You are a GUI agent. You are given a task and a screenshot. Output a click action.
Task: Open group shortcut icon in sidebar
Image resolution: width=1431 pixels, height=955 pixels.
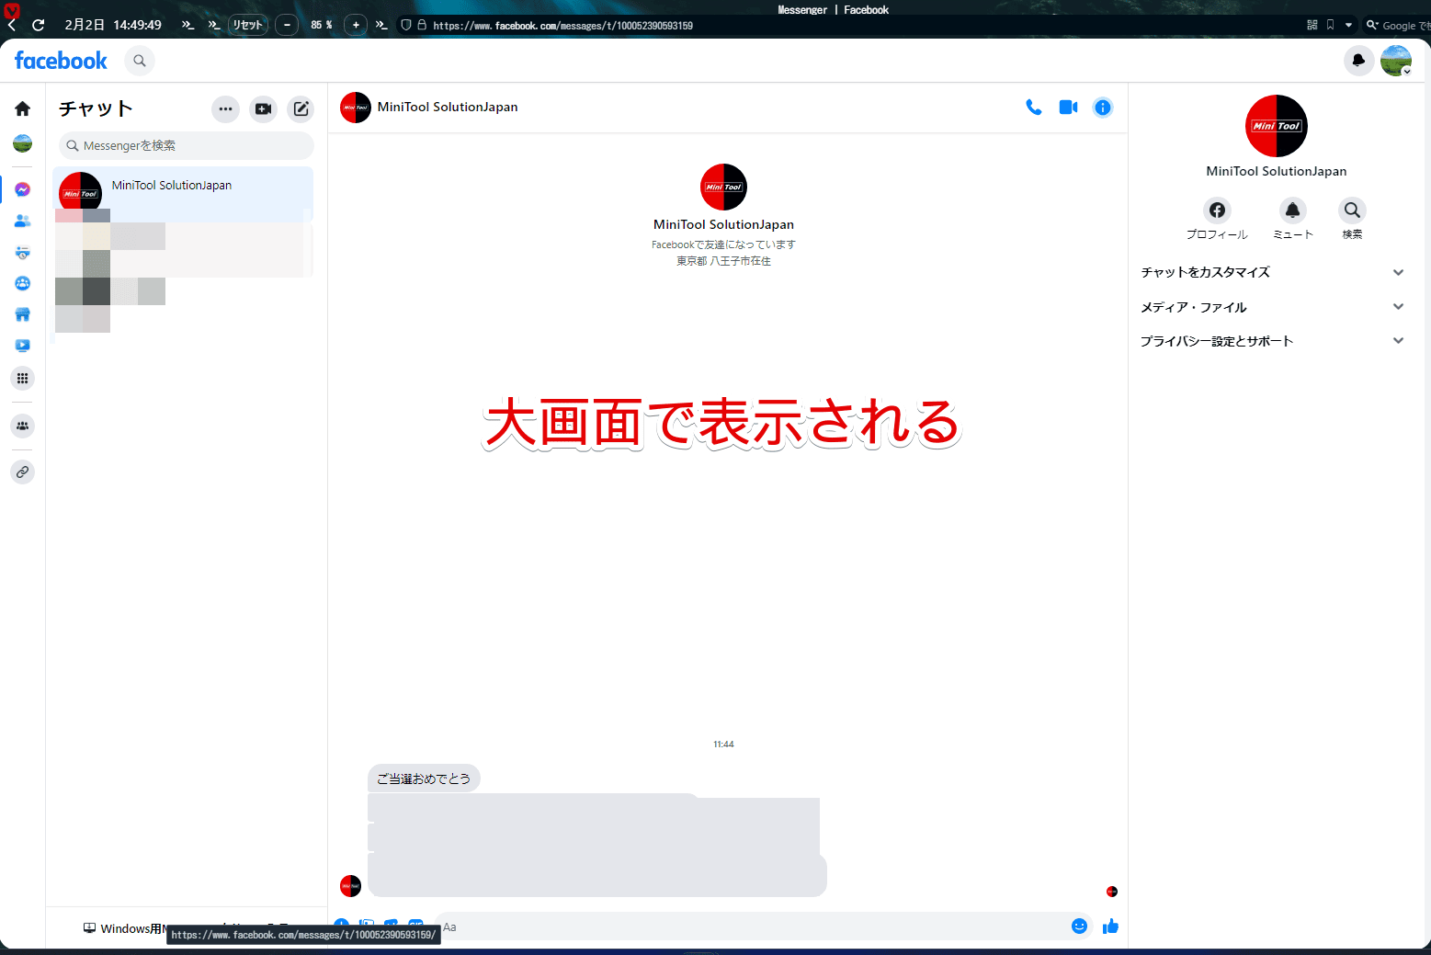(23, 426)
